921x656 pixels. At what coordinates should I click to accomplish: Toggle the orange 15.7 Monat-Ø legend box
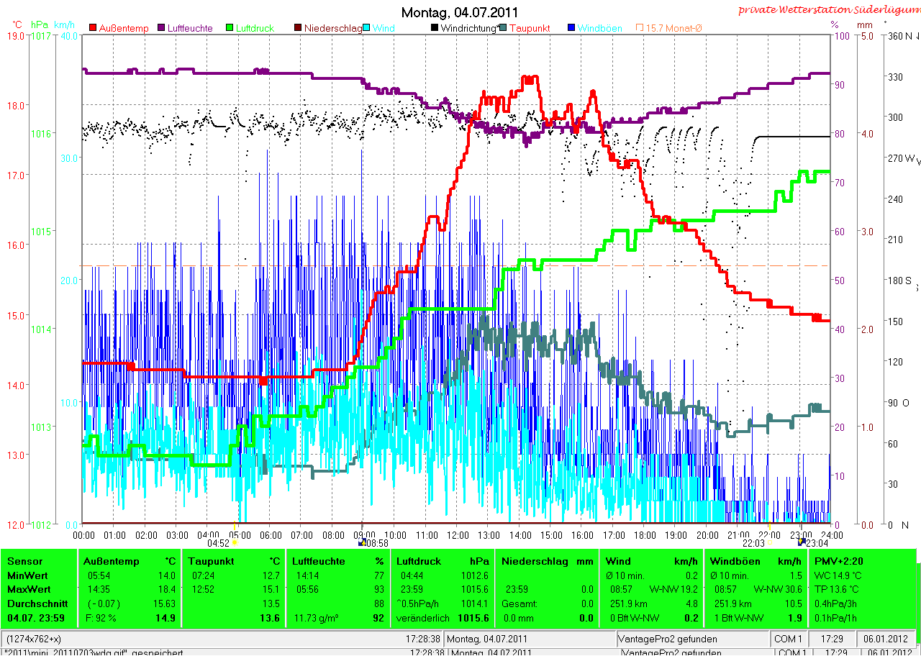click(639, 28)
